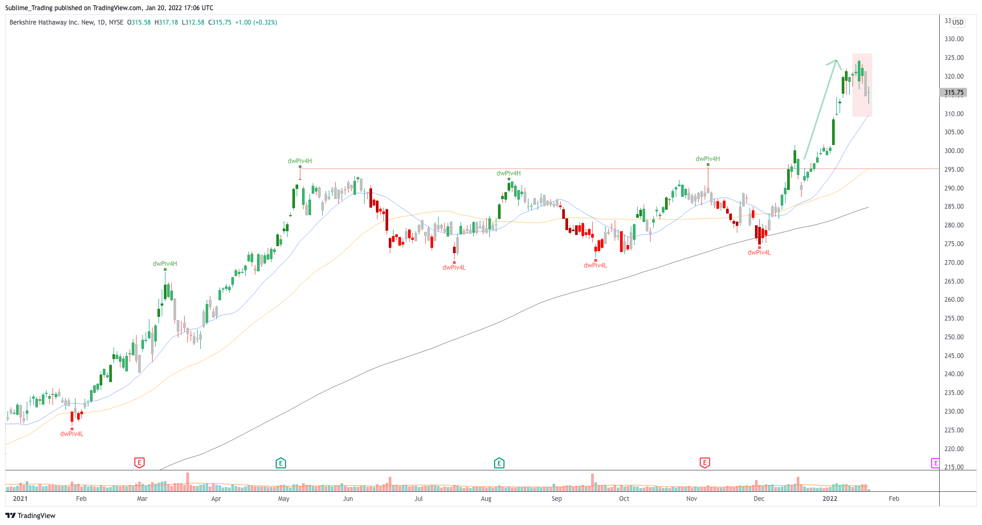Click the 2021 label on time axis
982x525 pixels.
[20, 499]
